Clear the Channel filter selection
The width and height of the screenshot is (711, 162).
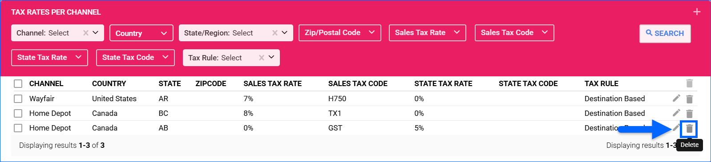coord(86,33)
